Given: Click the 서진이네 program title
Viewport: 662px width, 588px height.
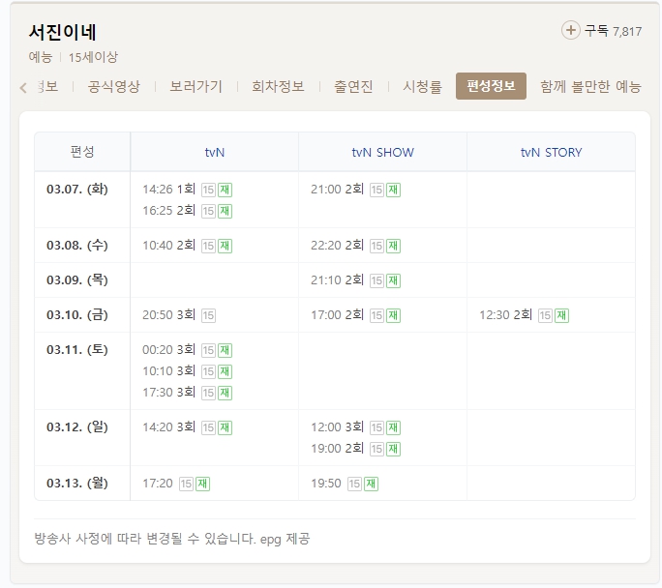Looking at the screenshot, I should click(x=63, y=32).
